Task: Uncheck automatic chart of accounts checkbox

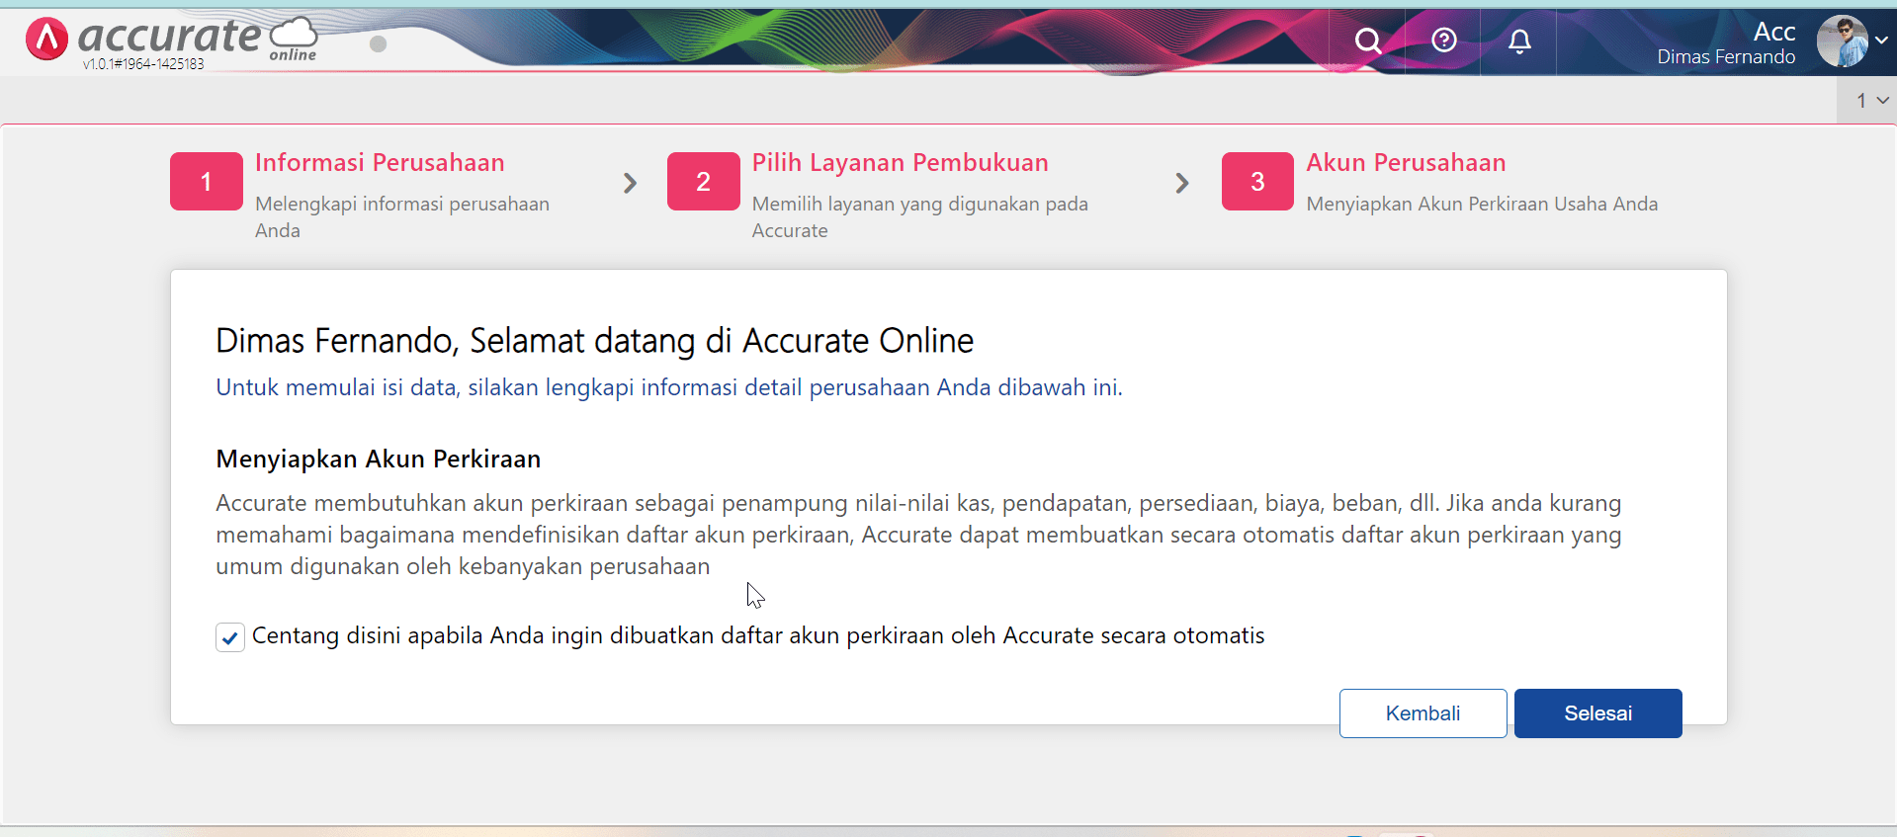Action: coord(230,637)
